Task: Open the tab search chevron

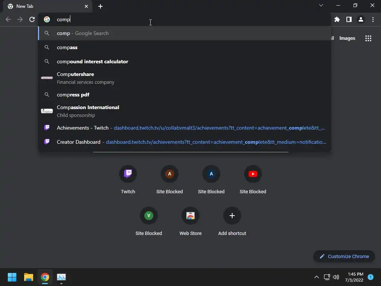Action: [321, 5]
